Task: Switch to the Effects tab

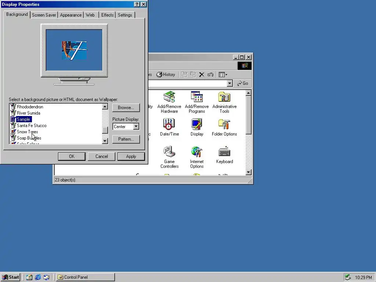Action: 108,15
